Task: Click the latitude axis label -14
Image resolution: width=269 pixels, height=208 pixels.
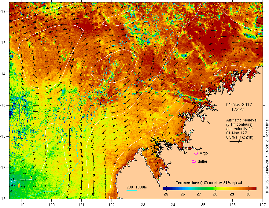Action: 3,74
